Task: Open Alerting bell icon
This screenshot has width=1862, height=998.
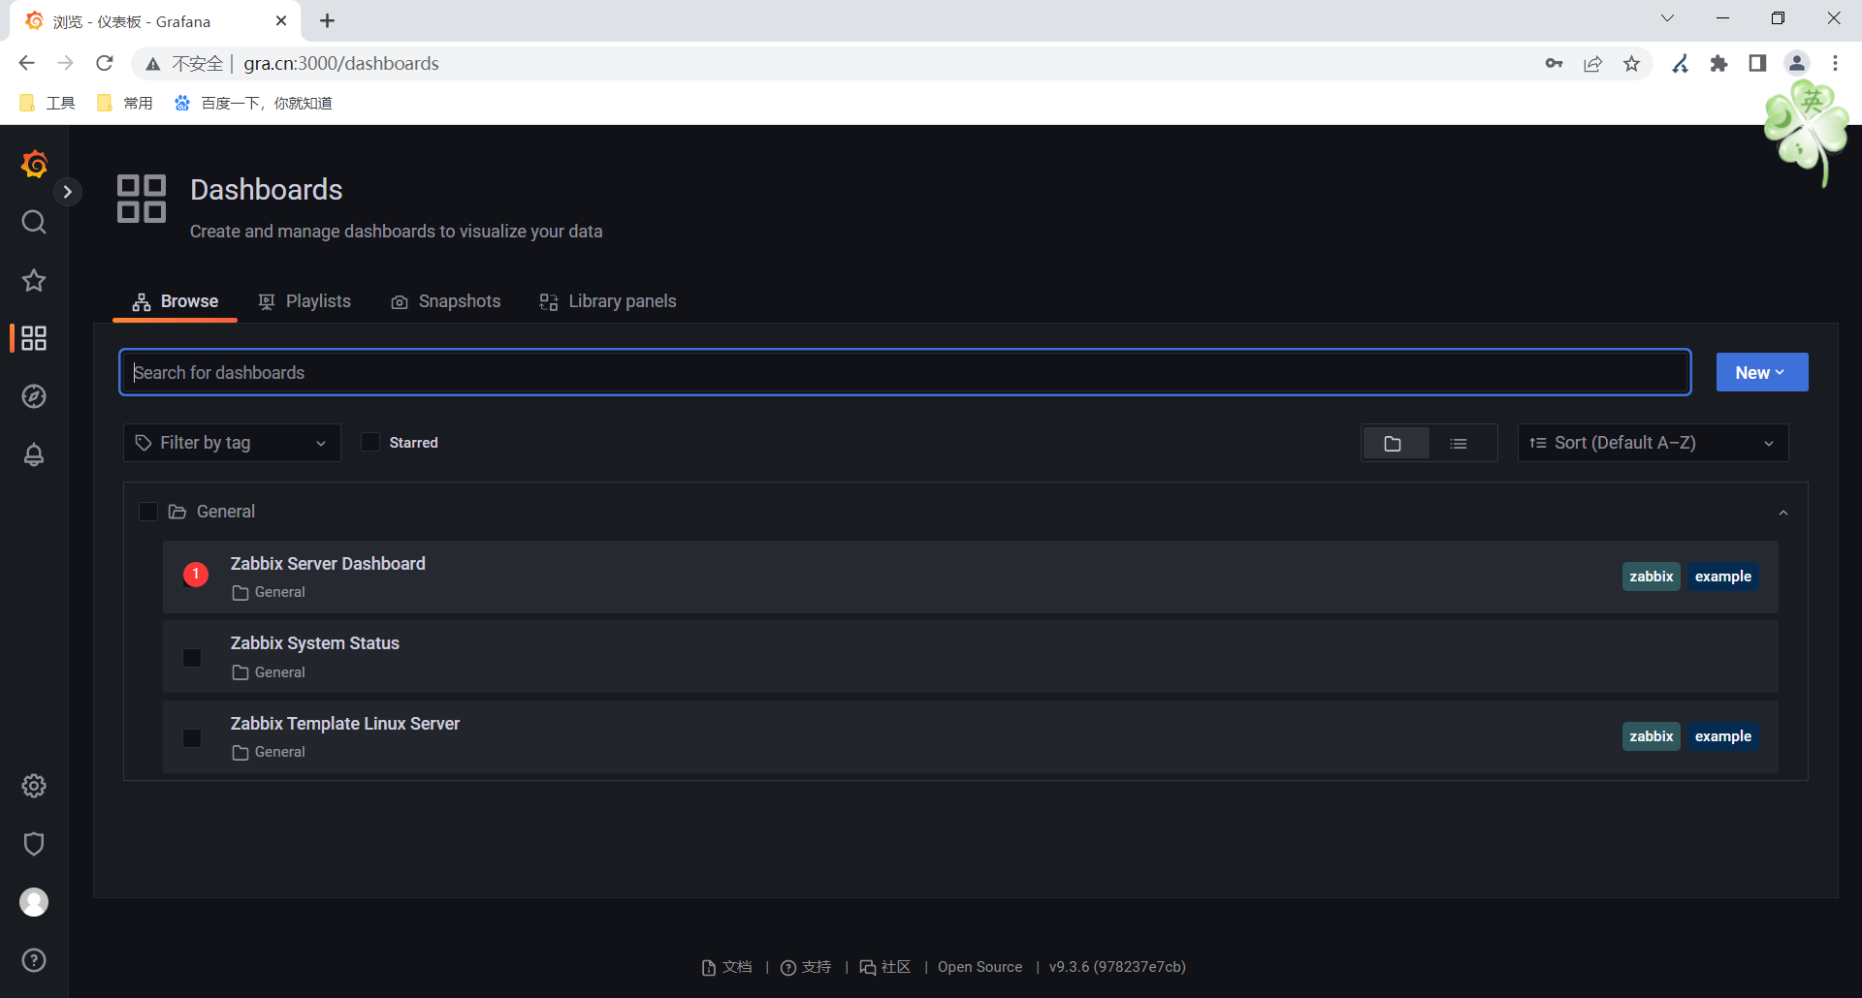Action: point(34,454)
